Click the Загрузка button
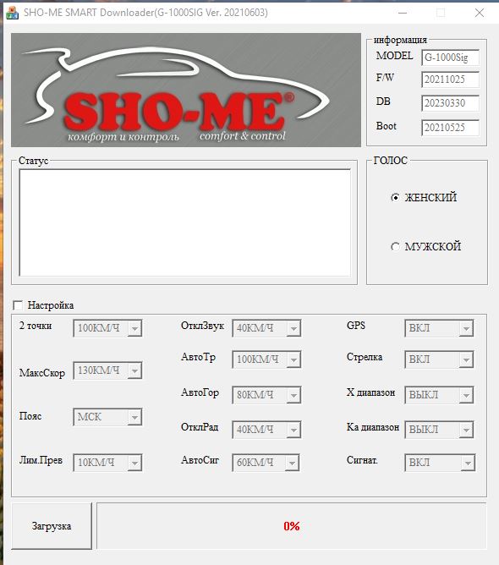 pos(52,526)
